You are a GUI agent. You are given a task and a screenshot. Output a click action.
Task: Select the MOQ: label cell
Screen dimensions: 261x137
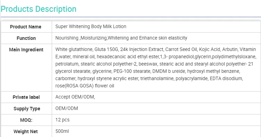click(x=26, y=120)
